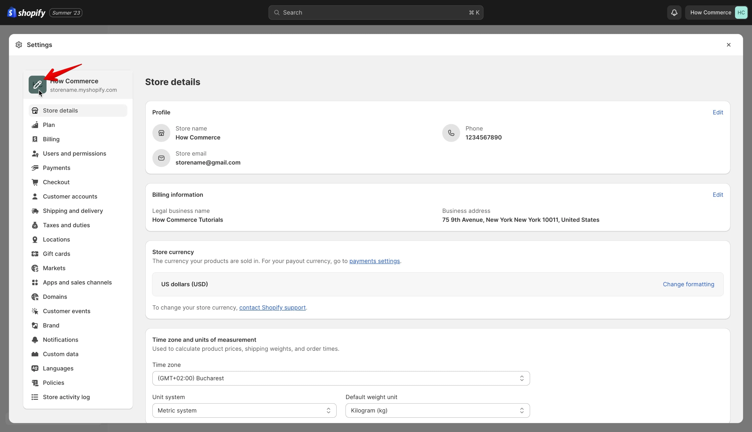Click the How Commerce Tutorials legal name
The width and height of the screenshot is (752, 432).
187,220
